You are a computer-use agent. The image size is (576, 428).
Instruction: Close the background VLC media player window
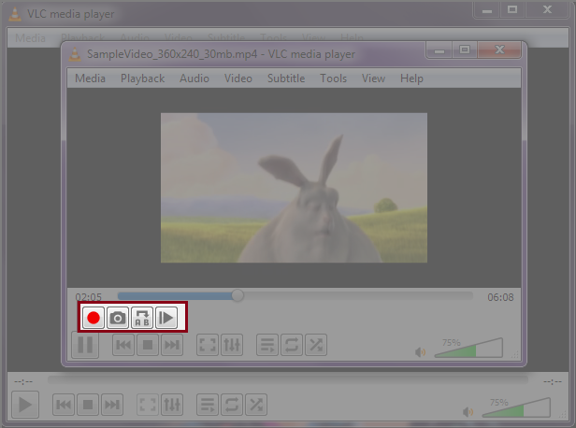(x=547, y=10)
